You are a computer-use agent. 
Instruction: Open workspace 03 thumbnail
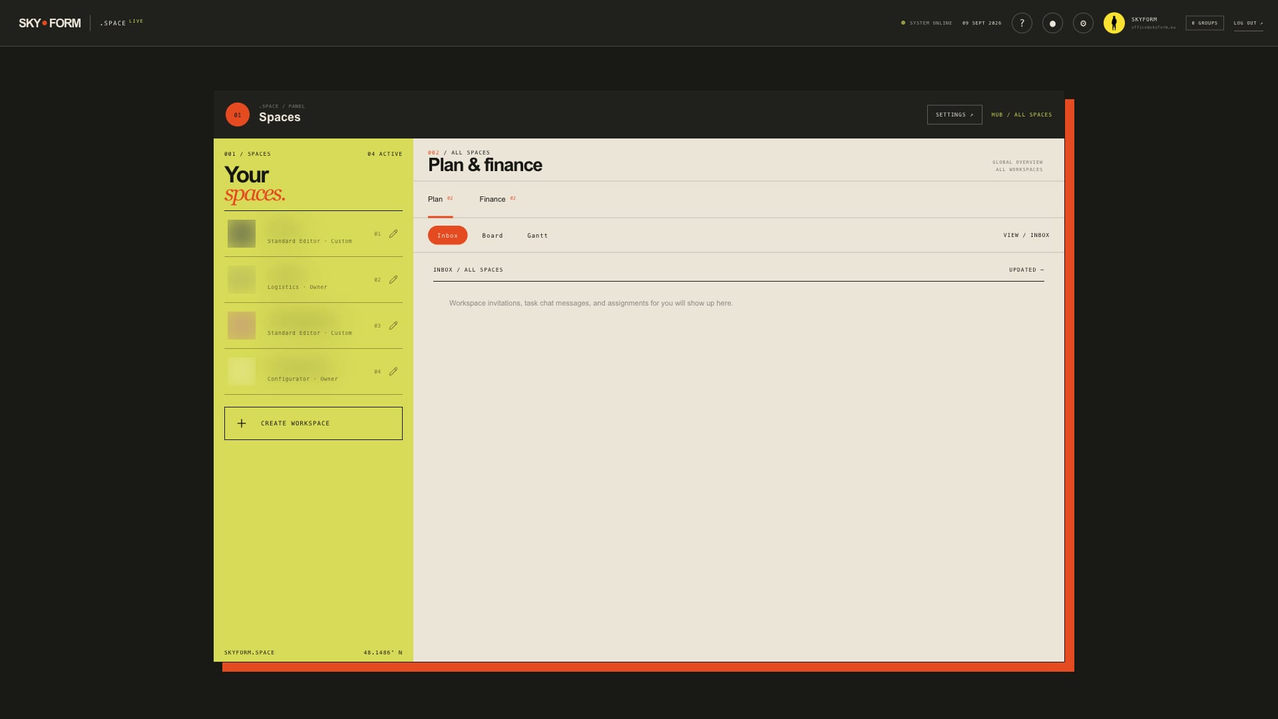(x=242, y=326)
